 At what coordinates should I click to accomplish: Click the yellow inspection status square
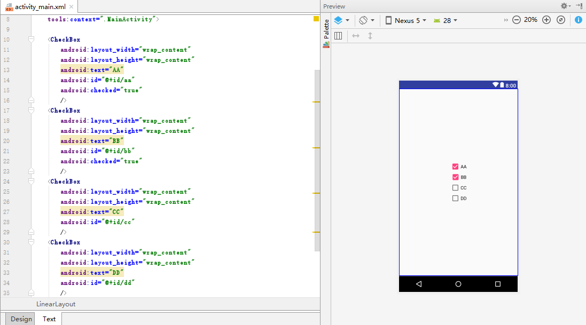point(316,19)
